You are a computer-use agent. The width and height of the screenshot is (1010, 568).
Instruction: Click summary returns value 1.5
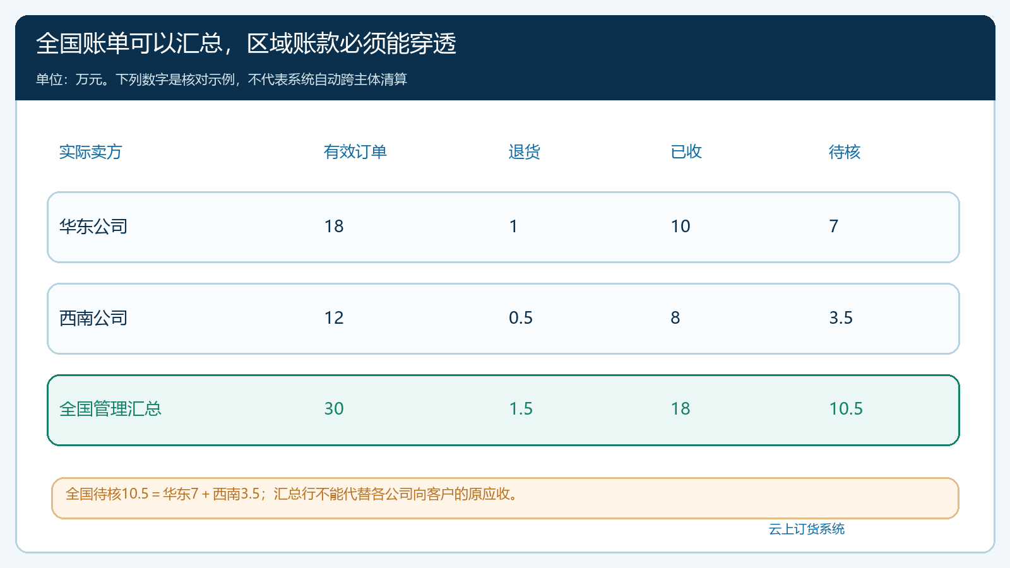point(521,409)
